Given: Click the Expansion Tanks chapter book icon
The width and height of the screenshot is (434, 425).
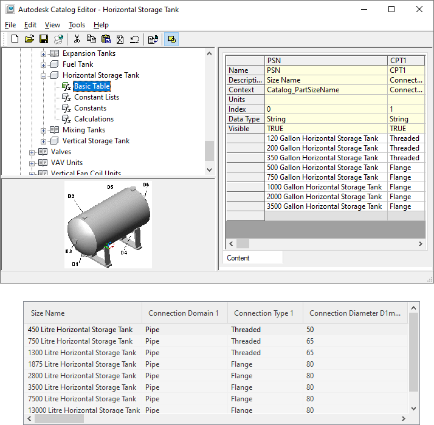Looking at the screenshot, I should tap(54, 53).
